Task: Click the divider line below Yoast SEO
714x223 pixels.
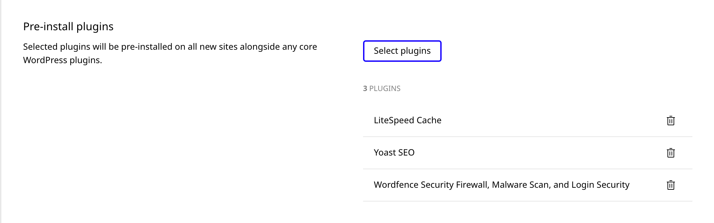Action: point(527,169)
